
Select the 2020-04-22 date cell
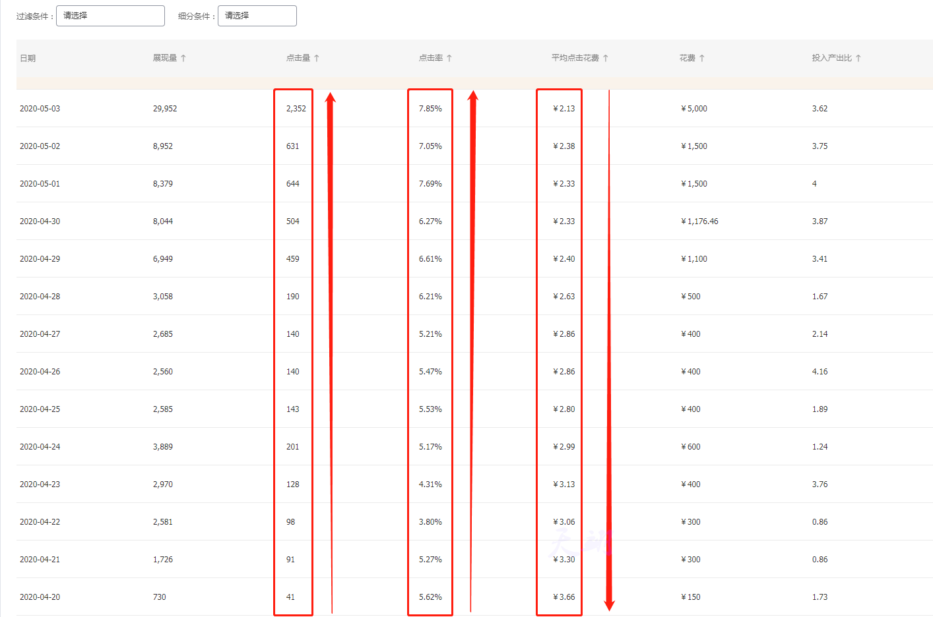point(40,522)
